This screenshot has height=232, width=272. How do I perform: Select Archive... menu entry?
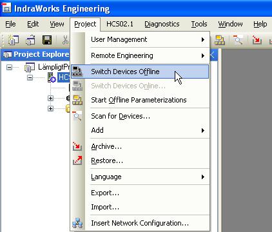(140, 146)
